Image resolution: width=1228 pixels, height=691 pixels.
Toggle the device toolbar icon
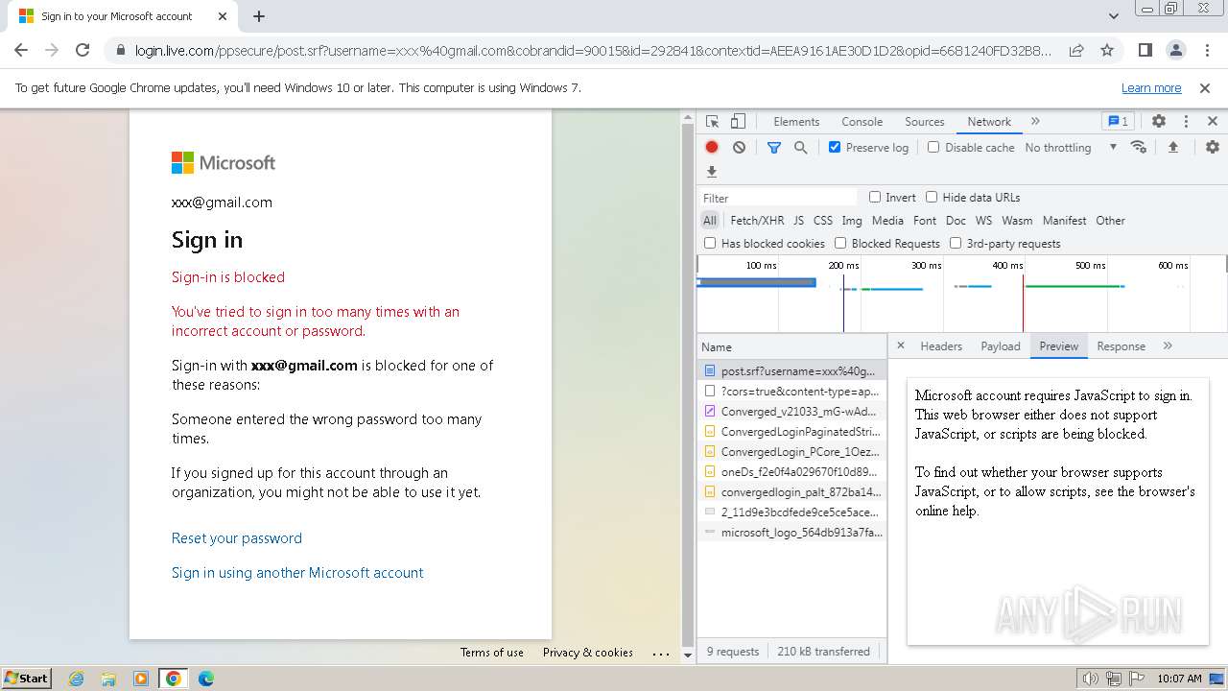738,122
